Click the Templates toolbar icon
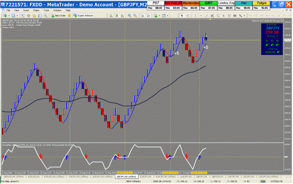 164,16
